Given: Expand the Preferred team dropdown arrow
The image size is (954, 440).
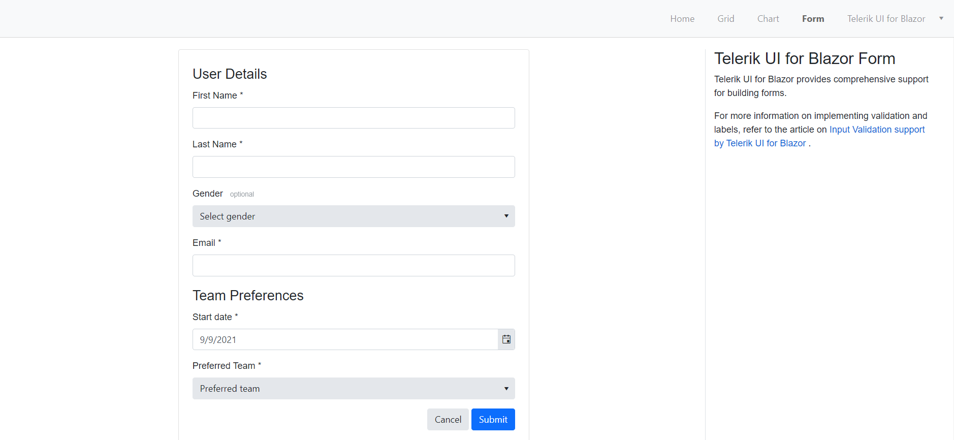Looking at the screenshot, I should pos(506,389).
